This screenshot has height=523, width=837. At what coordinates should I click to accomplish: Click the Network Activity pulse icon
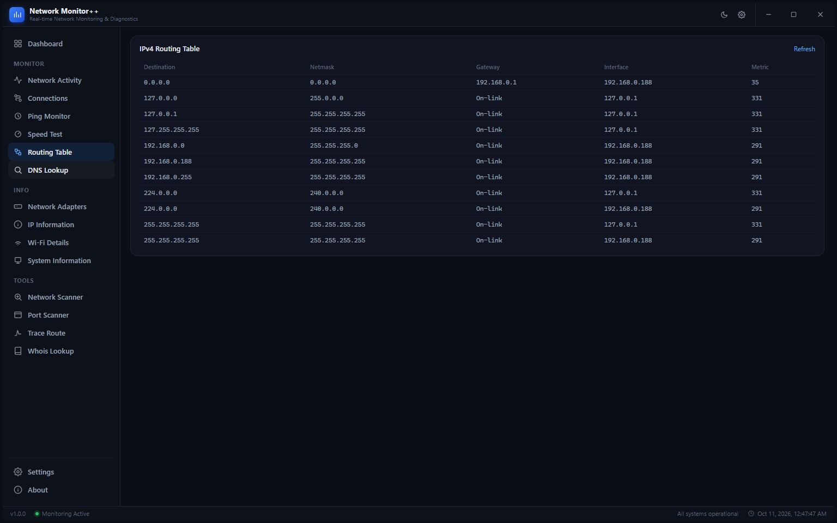coord(18,80)
